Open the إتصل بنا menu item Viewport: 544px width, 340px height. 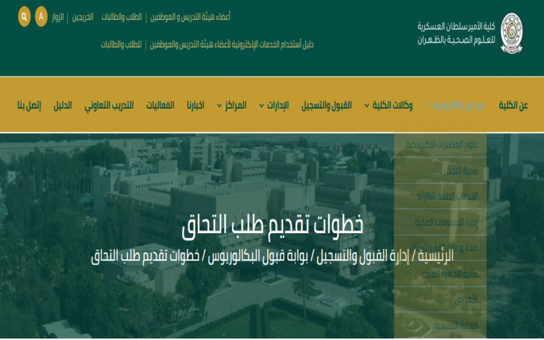coord(29,105)
